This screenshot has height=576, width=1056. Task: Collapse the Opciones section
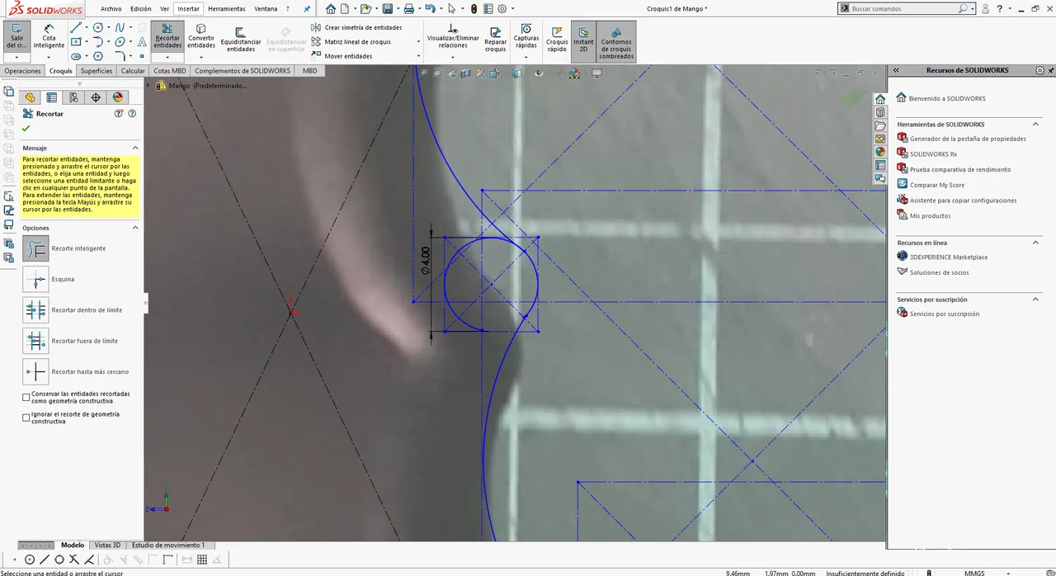coord(135,228)
